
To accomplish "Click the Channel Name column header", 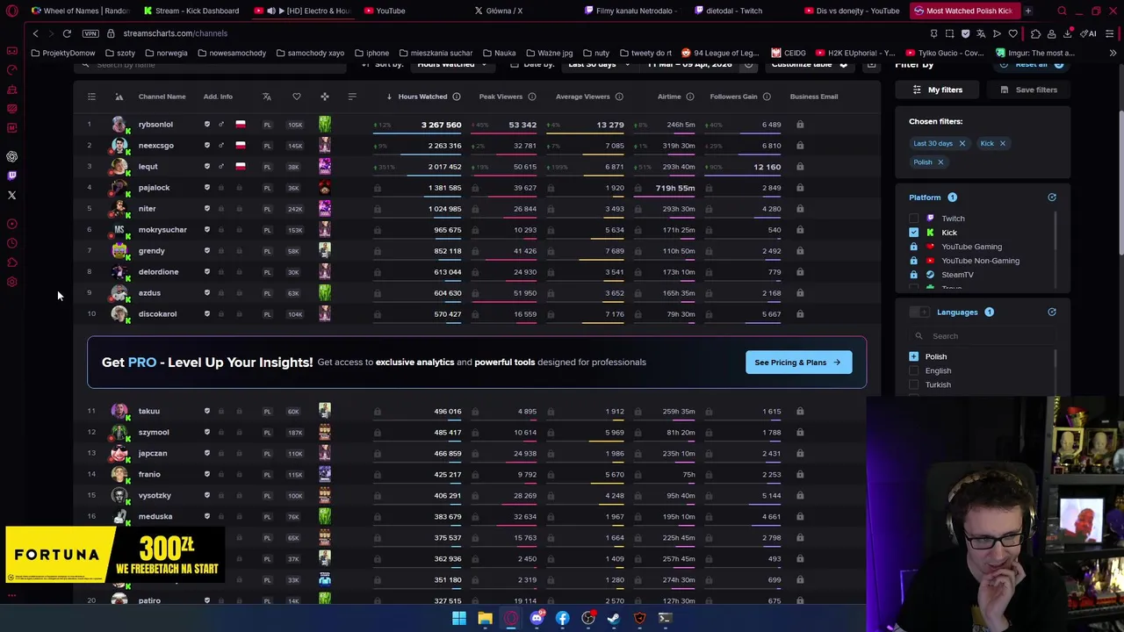I will (162, 97).
